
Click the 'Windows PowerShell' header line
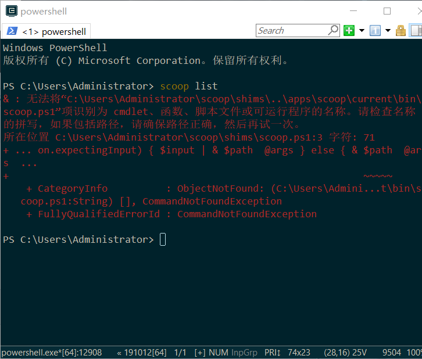[55, 48]
